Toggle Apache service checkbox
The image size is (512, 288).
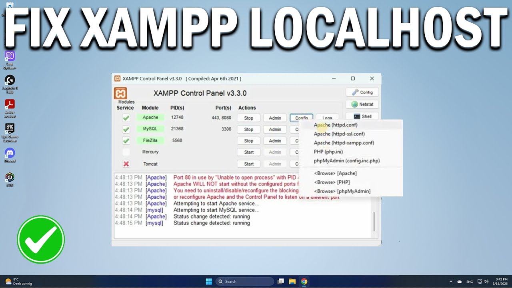[126, 118]
